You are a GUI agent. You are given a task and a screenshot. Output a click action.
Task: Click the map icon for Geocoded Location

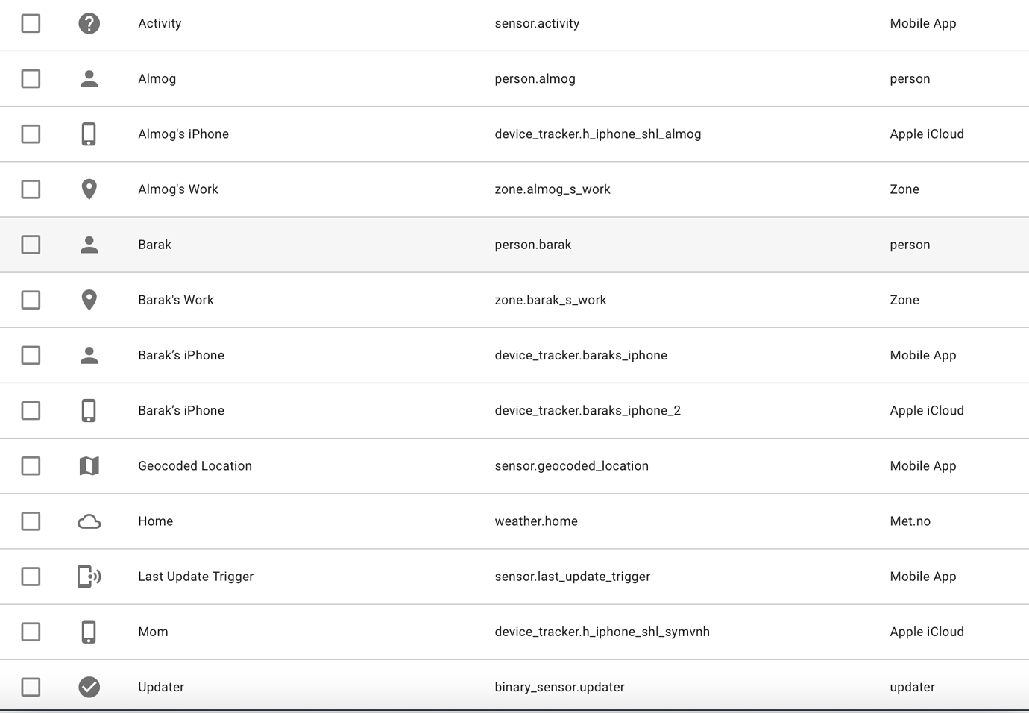[89, 466]
